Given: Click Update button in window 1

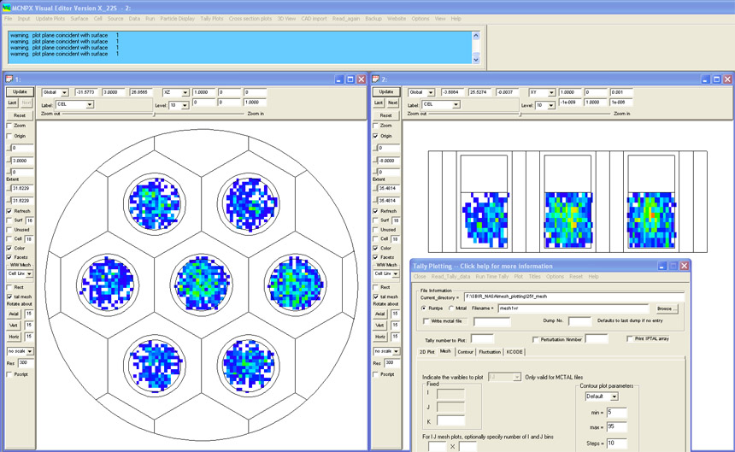Looking at the screenshot, I should 20,91.
